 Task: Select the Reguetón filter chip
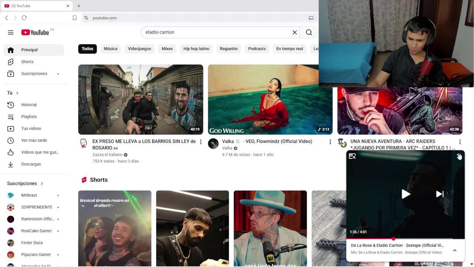[229, 49]
